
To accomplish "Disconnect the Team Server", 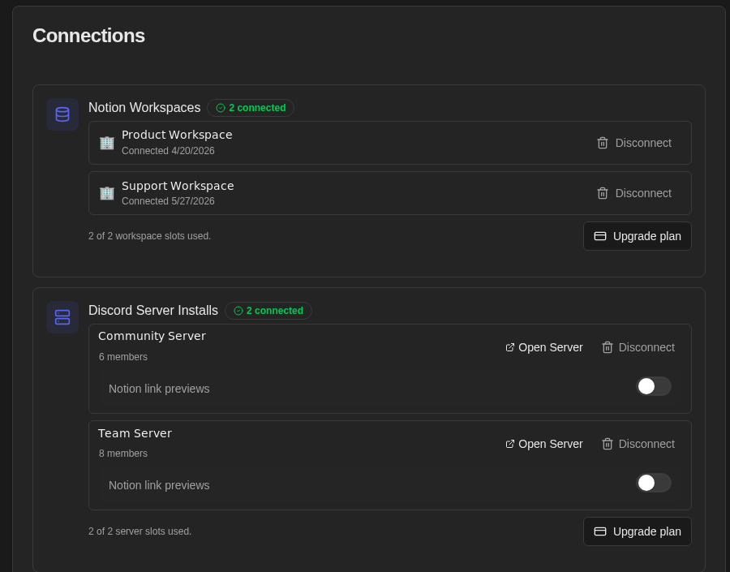I will pos(638,444).
